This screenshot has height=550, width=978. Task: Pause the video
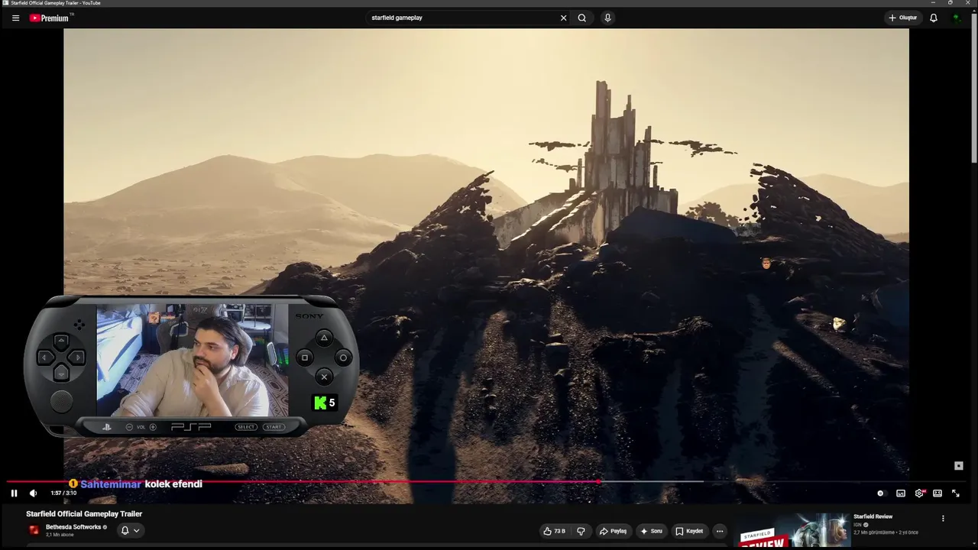[14, 493]
